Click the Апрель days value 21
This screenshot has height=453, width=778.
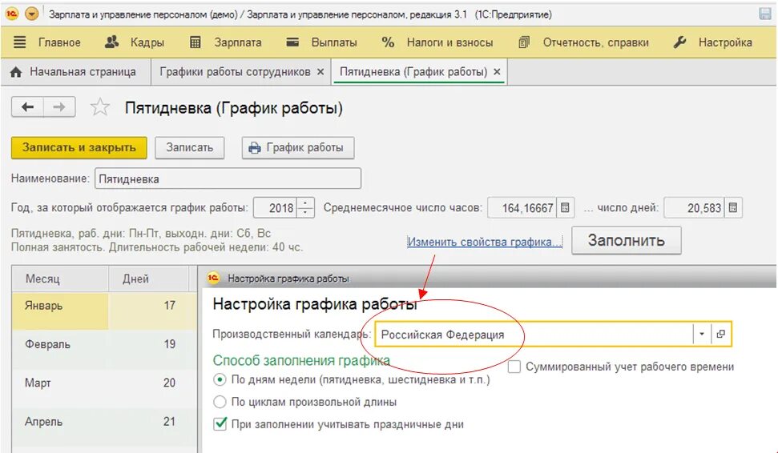click(170, 421)
